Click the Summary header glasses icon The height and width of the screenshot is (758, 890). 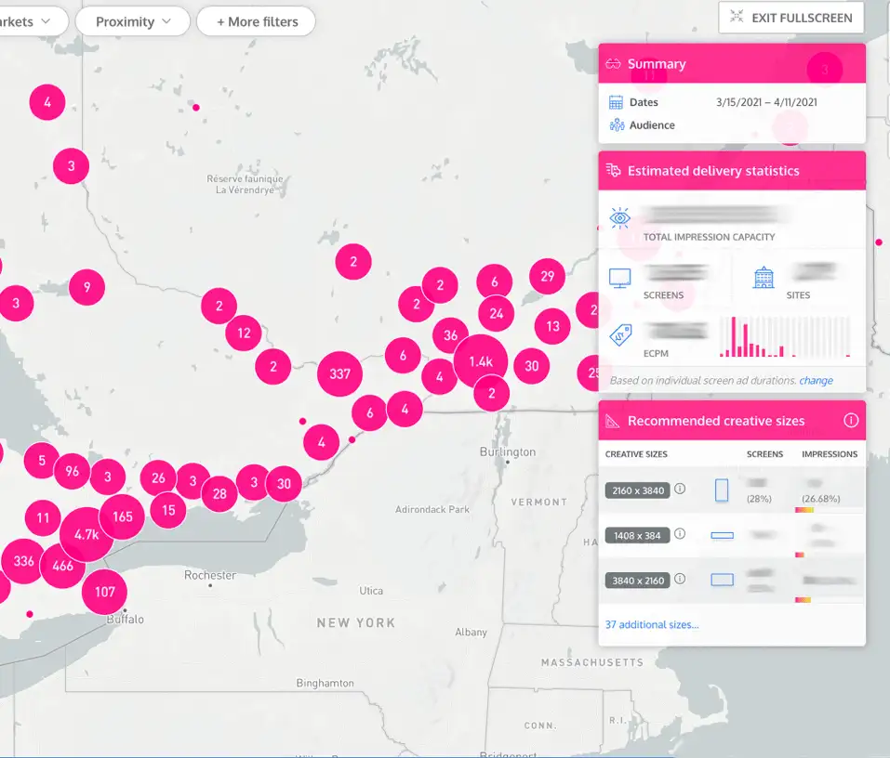tap(613, 63)
